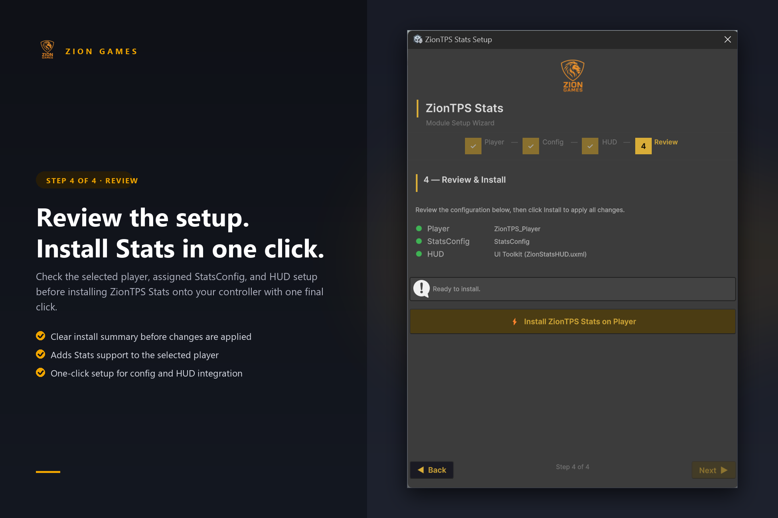Click the setup window title bar icon

[418, 39]
